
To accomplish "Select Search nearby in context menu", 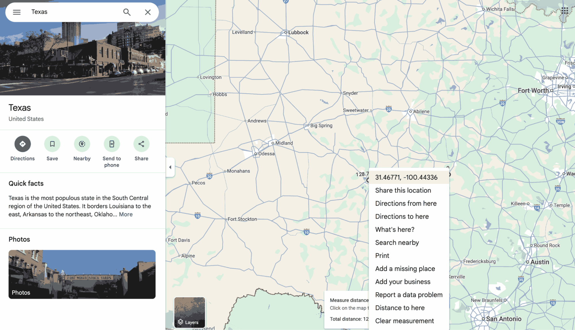I will 409,243.
